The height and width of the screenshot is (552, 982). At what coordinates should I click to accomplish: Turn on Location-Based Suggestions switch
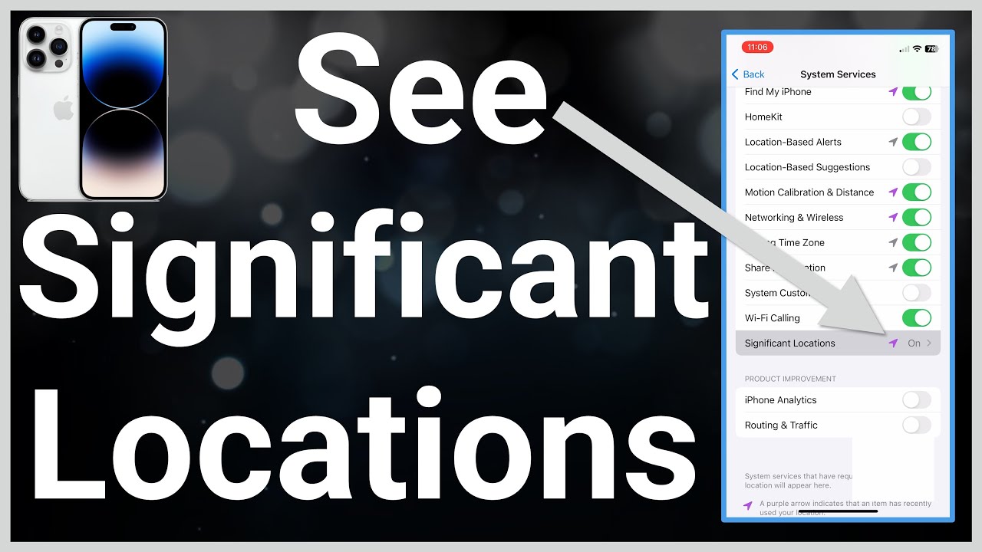click(917, 167)
